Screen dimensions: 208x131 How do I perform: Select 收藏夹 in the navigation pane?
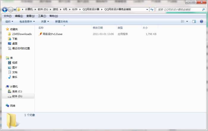(x=14, y=29)
